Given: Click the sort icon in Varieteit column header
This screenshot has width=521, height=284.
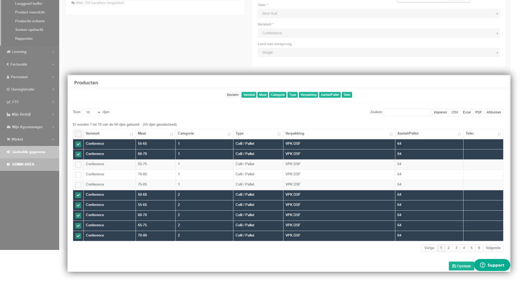Looking at the screenshot, I should [x=132, y=134].
